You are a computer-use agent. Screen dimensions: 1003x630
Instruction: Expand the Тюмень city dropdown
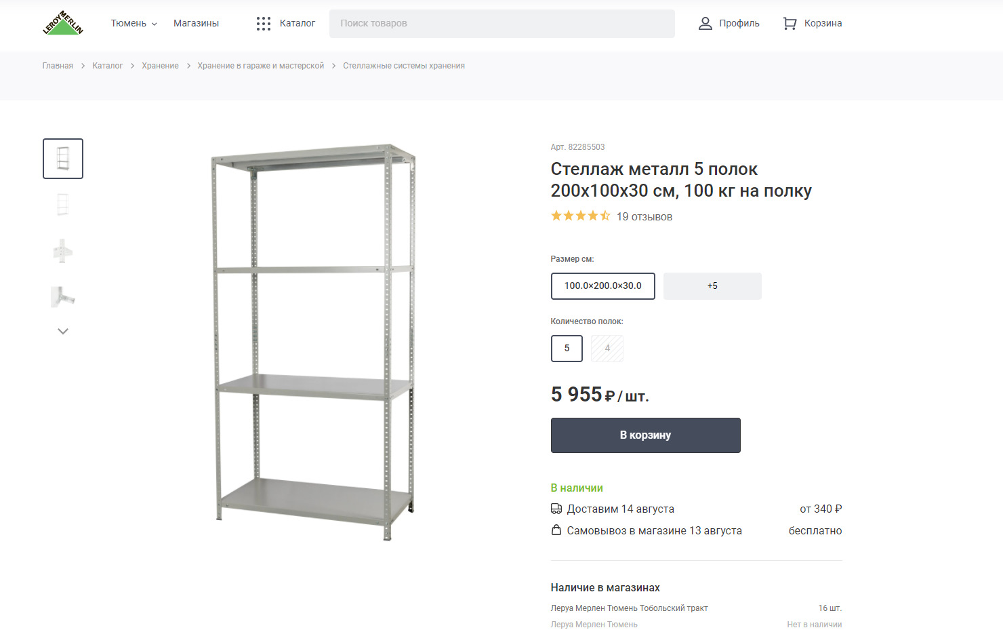[x=134, y=24]
